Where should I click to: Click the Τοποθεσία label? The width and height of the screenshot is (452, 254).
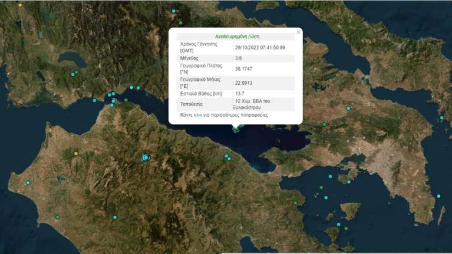192,104
